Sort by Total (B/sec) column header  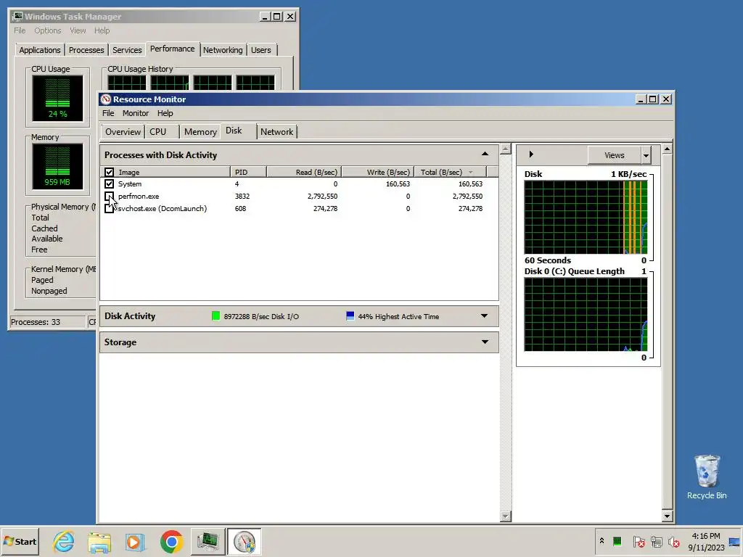(x=450, y=172)
